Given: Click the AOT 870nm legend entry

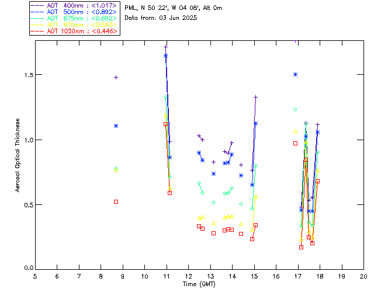Looking at the screenshot, I should pyautogui.click(x=74, y=25).
